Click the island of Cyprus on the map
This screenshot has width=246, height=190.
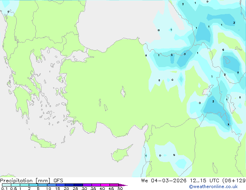[x=121, y=154]
